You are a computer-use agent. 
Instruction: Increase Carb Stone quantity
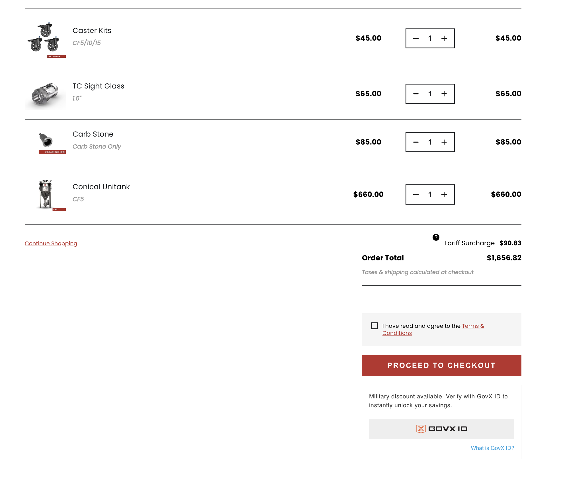point(444,142)
